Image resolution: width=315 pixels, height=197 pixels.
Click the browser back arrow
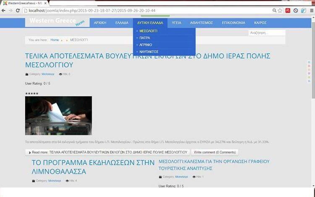pyautogui.click(x=3, y=11)
